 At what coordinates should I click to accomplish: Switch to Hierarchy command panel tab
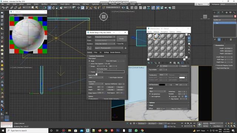tap(223, 13)
